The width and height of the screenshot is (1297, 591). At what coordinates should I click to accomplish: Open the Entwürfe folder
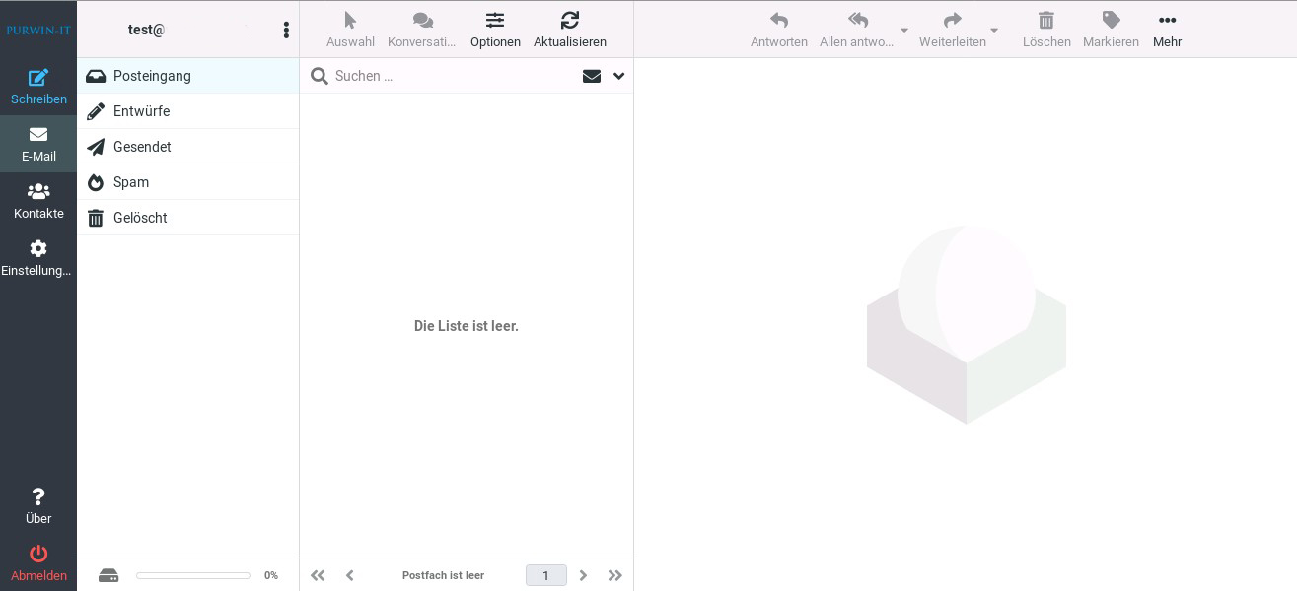pos(187,111)
